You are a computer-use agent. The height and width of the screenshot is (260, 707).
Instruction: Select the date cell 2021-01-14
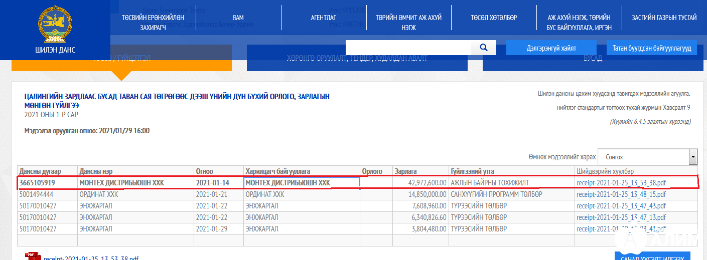click(x=219, y=183)
